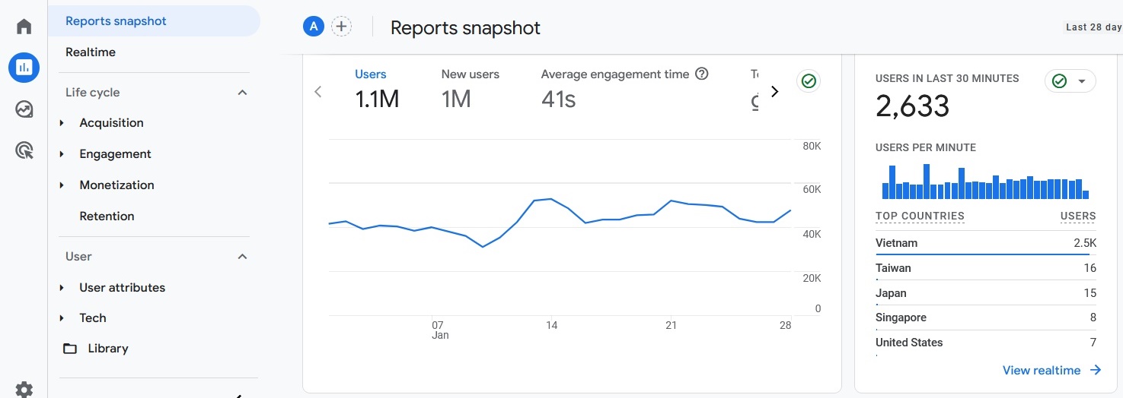
Task: Open the Home icon in left rail
Action: click(x=24, y=27)
